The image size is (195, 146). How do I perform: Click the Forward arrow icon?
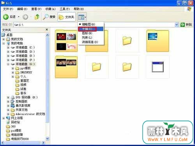(x=25, y=17)
